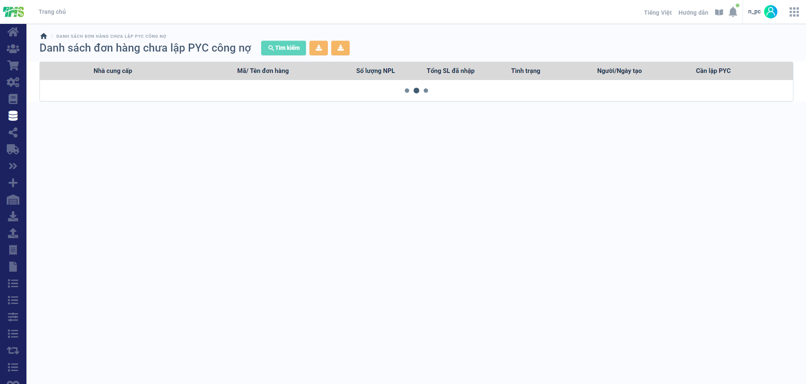
Task: Open the book icon in the sidebar
Action: pos(13,99)
